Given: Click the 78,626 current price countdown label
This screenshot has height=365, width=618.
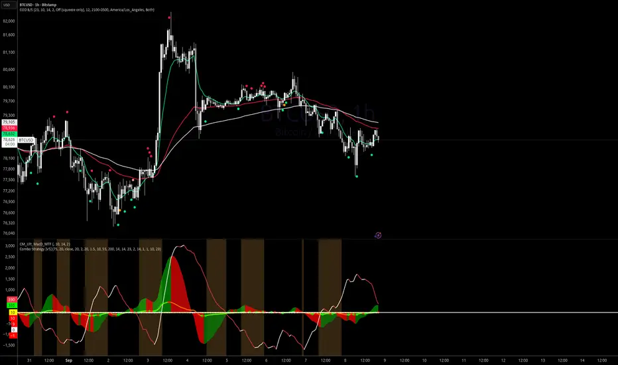Looking at the screenshot, I should coord(9,142).
